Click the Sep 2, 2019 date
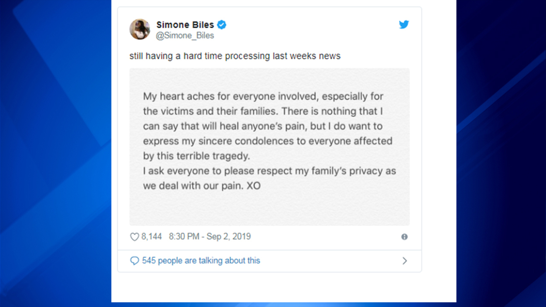The height and width of the screenshot is (307, 546). 229,236
